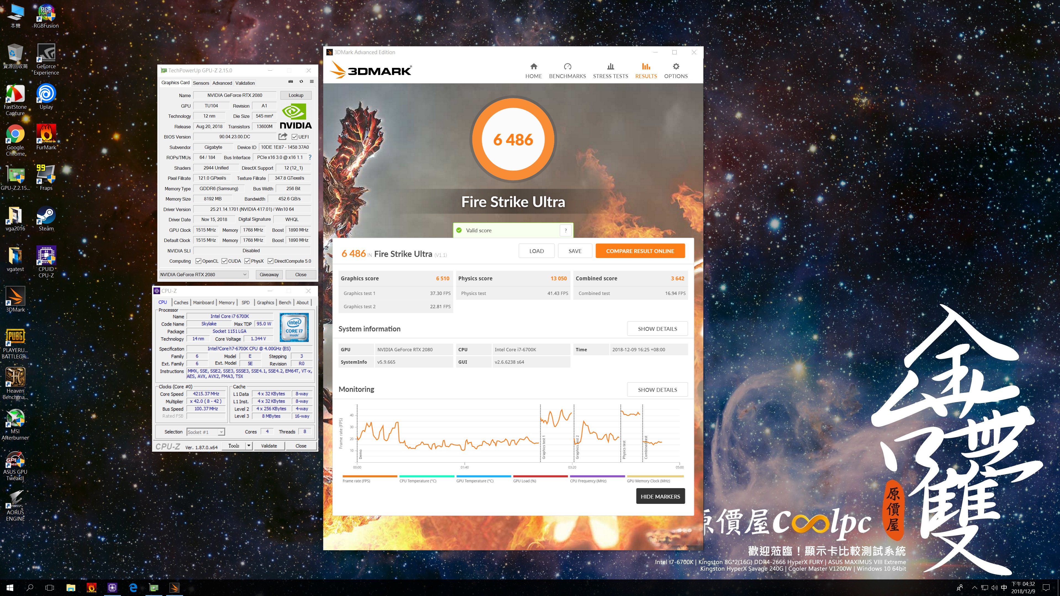Go to BENCHMARKS in 3DMark navigation

pyautogui.click(x=567, y=71)
